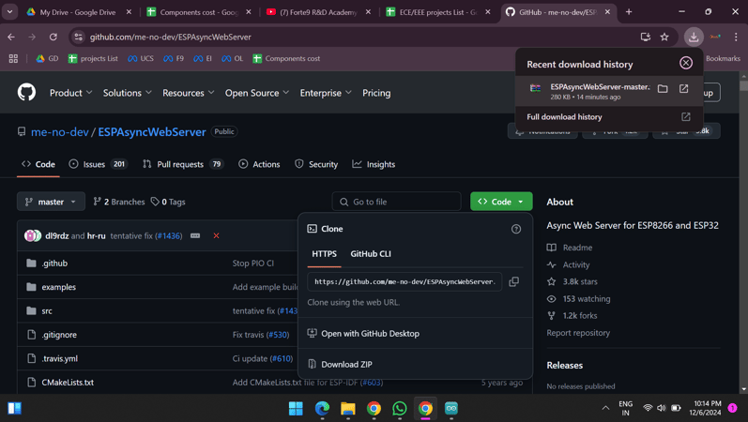Open the .github folder

coord(54,264)
